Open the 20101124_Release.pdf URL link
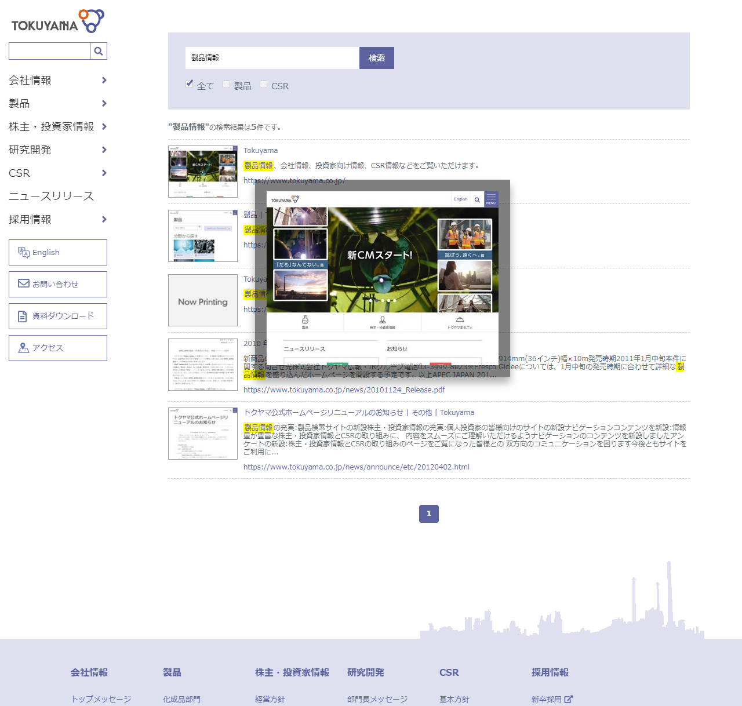This screenshot has height=706, width=742. (x=344, y=390)
